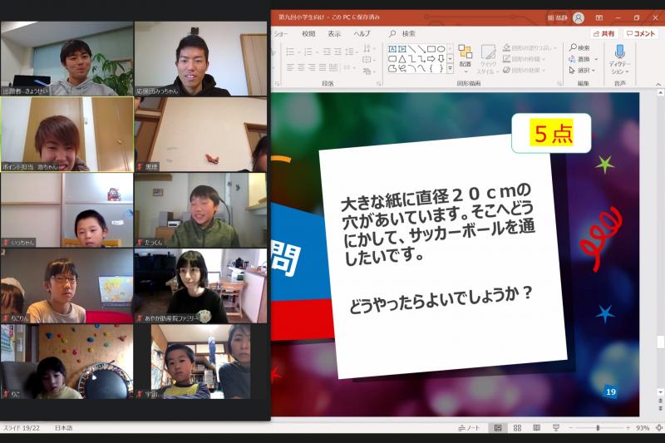Pick the down block arrow shape
665x443 pixels.
click(441, 58)
